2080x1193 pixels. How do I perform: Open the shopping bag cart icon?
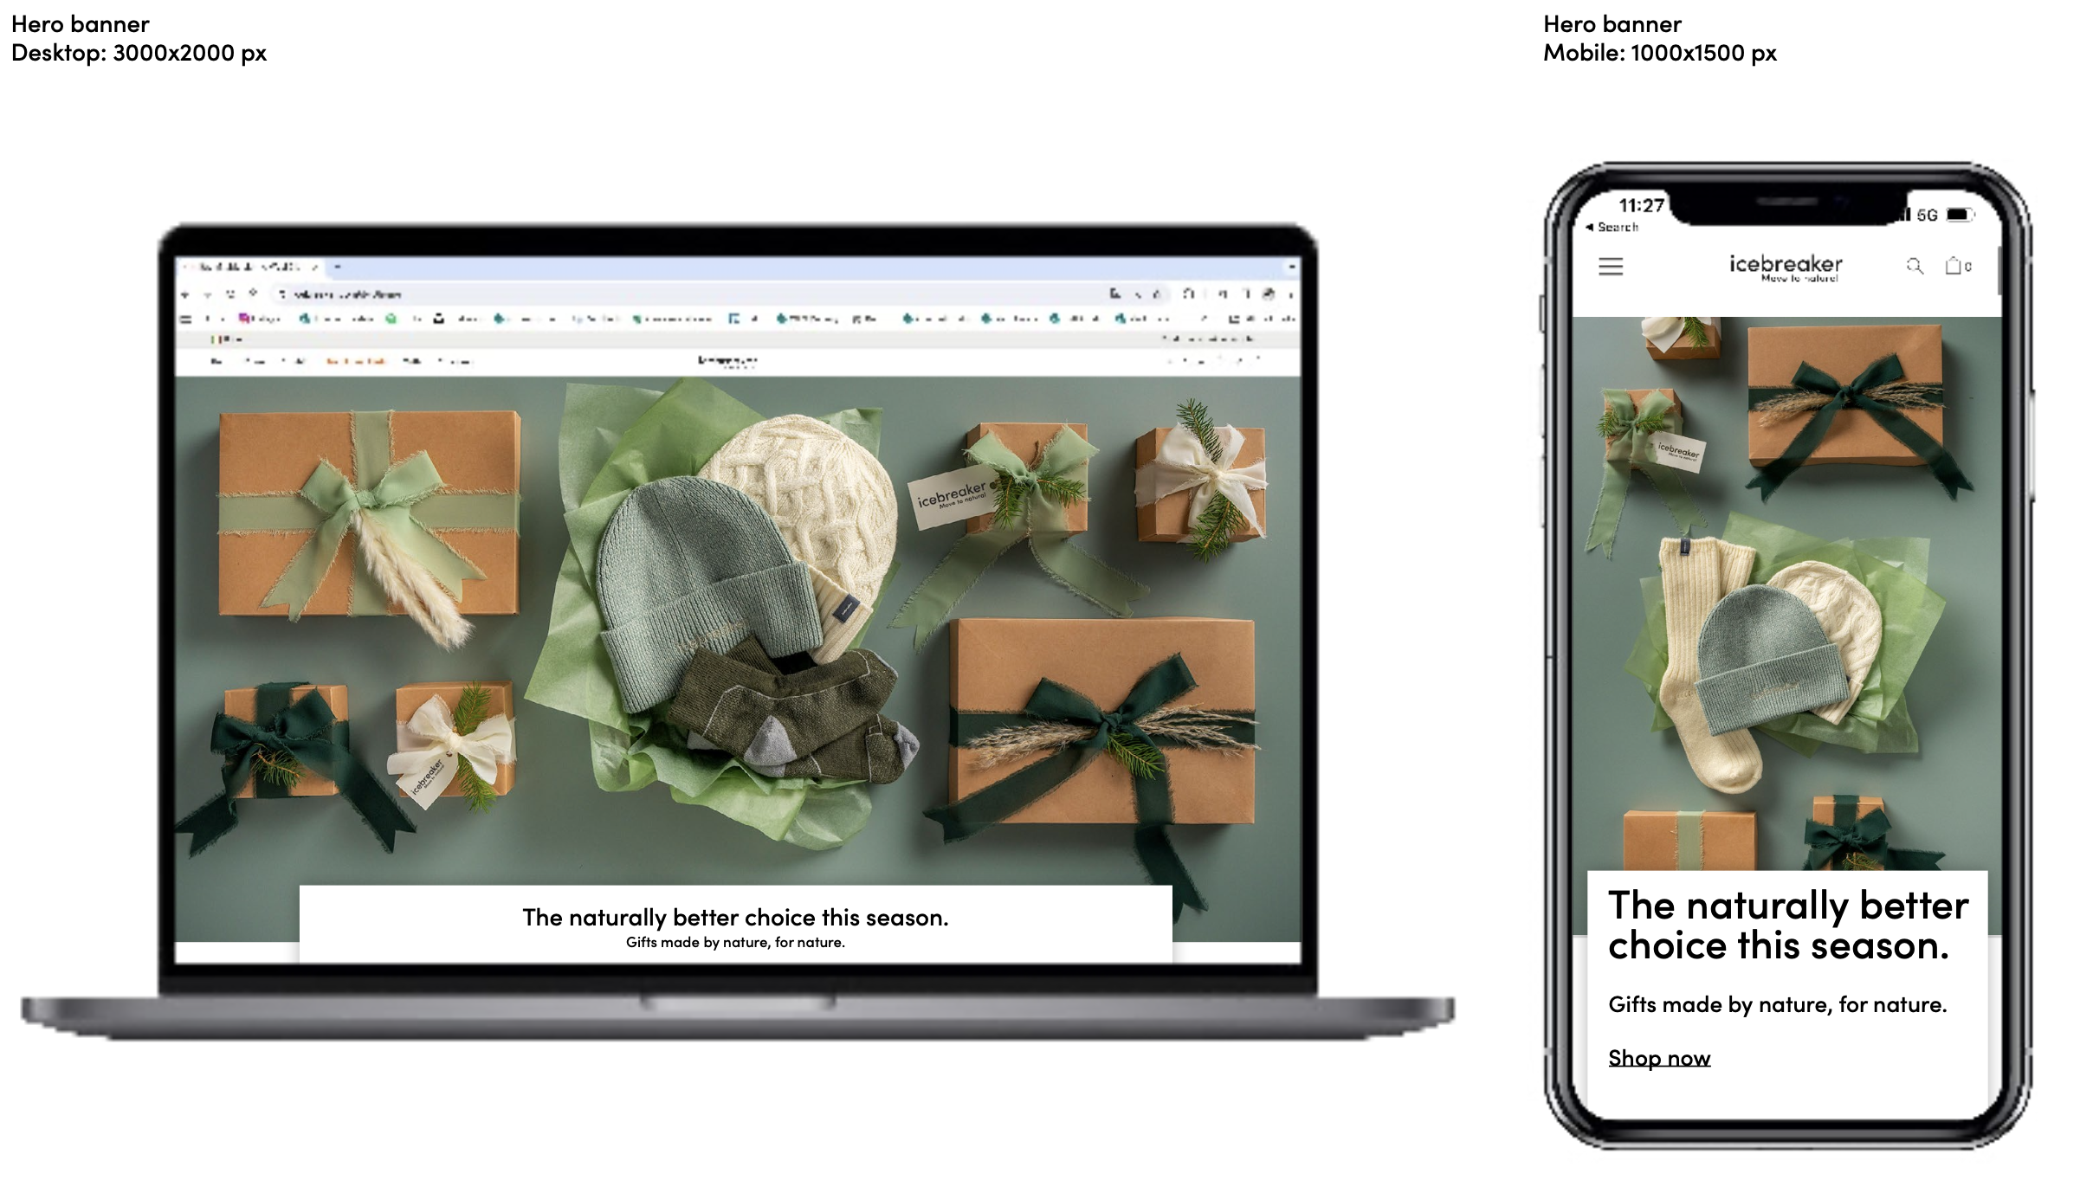[x=1953, y=266]
